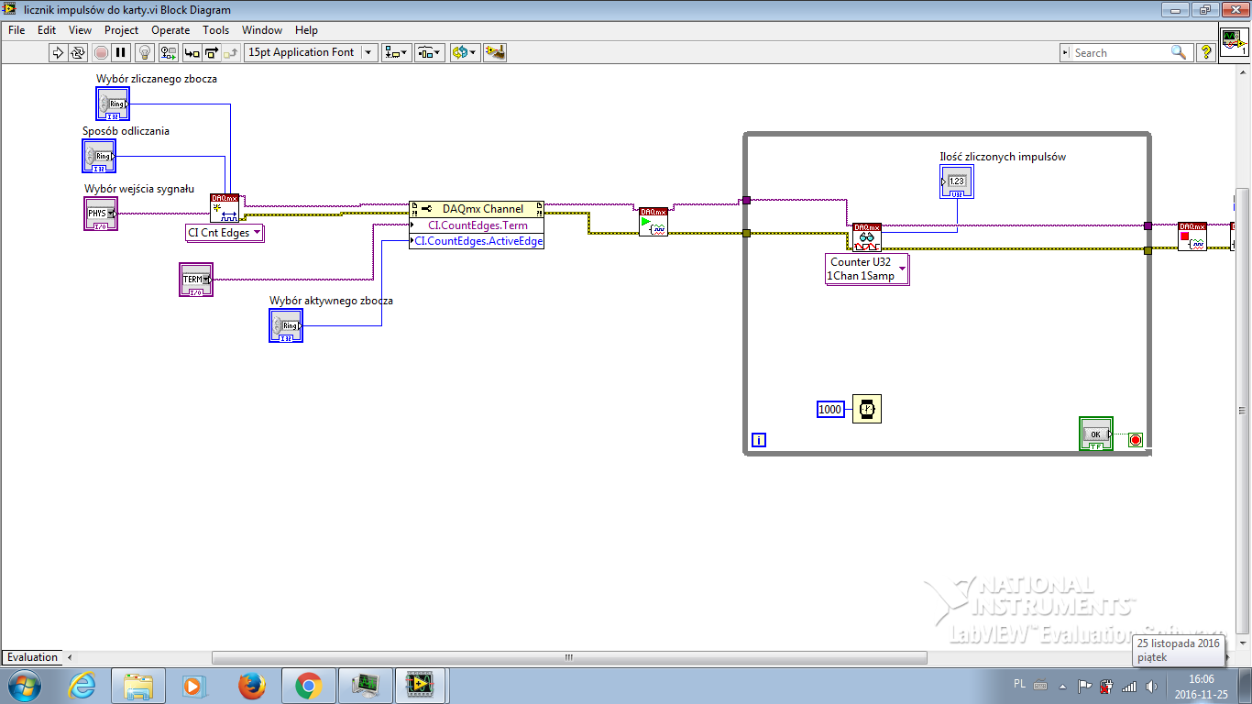The image size is (1252, 704).
Task: Select the Wybór wejścia sygnału PHYS terminal
Action: tap(101, 214)
